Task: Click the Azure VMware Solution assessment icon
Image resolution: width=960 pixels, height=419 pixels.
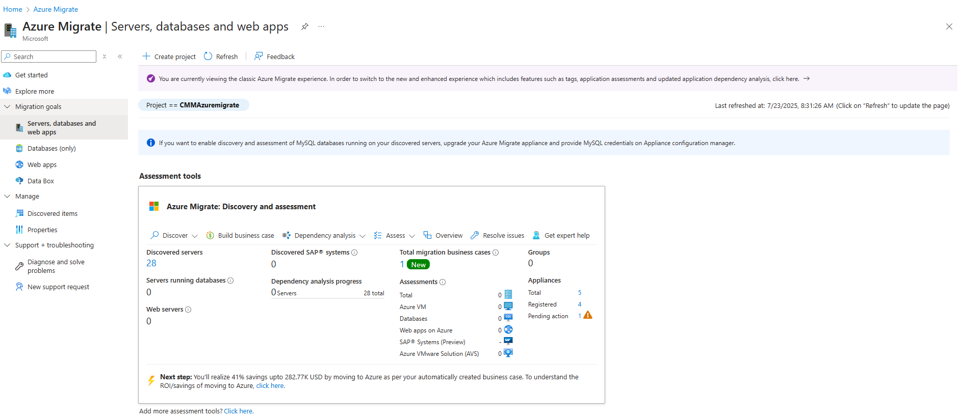Action: pyautogui.click(x=508, y=353)
